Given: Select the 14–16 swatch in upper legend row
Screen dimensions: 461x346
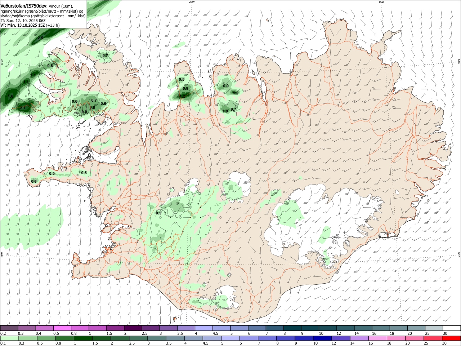Looking at the screenshot, I should click(x=363, y=328).
